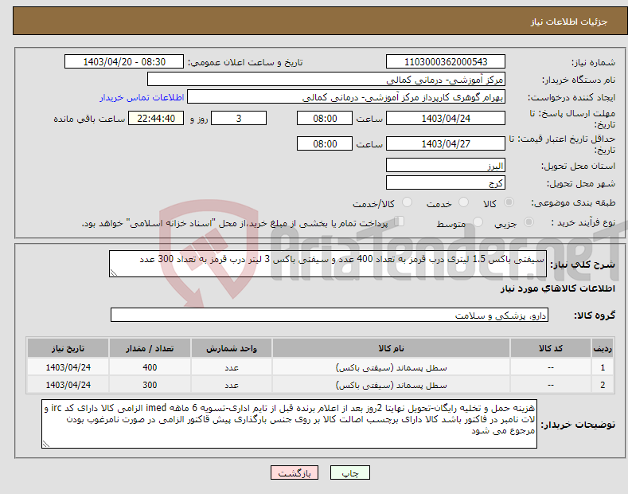Click the نوع فرآیند خرید label
The image size is (628, 494).
[583, 222]
